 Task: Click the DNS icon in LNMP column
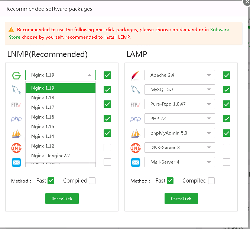click(16, 148)
